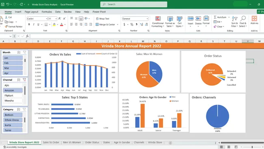264x149 pixels.
Task: Open the Power Pivot tab
Action: (x=99, y=12)
